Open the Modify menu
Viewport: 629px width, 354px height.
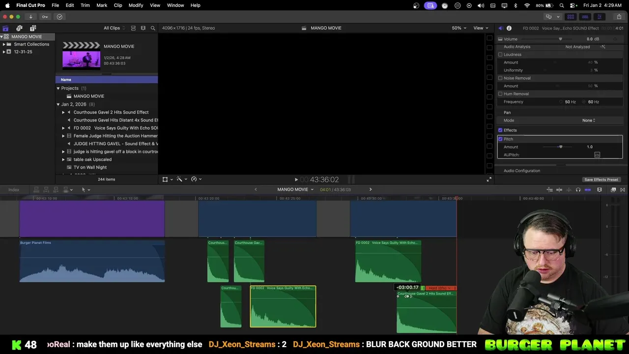(x=136, y=5)
